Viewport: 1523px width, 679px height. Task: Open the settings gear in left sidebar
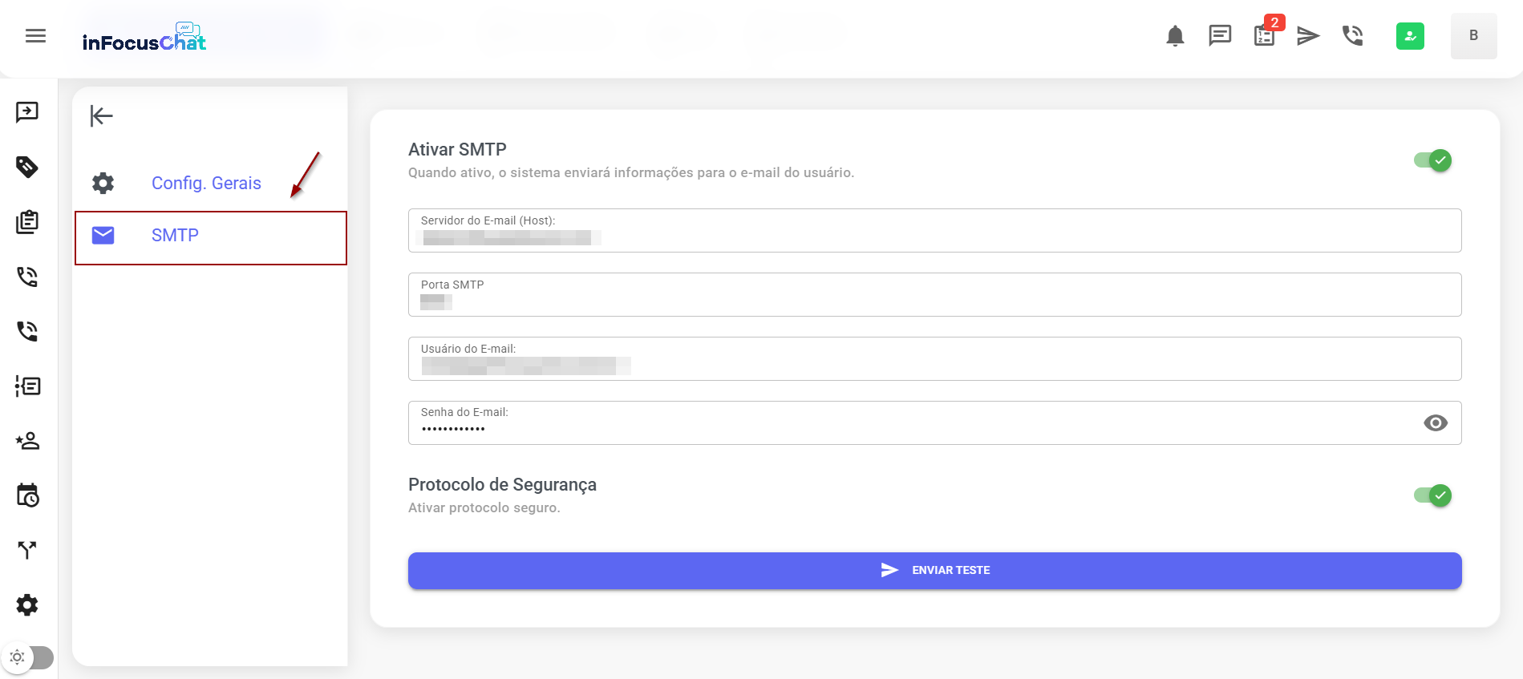(x=27, y=605)
